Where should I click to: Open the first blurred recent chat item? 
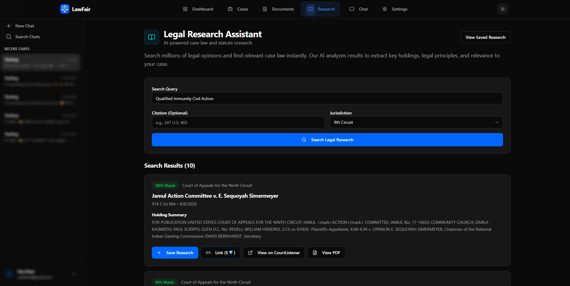coord(41,62)
